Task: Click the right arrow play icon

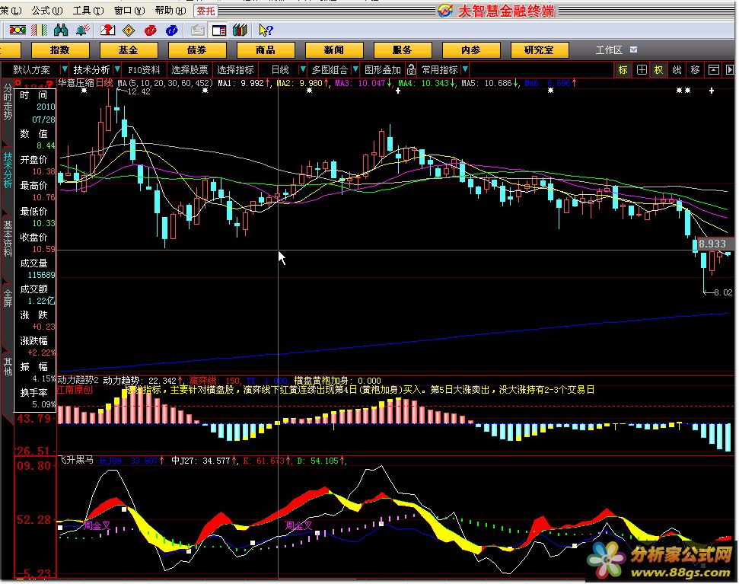Action: [x=730, y=70]
